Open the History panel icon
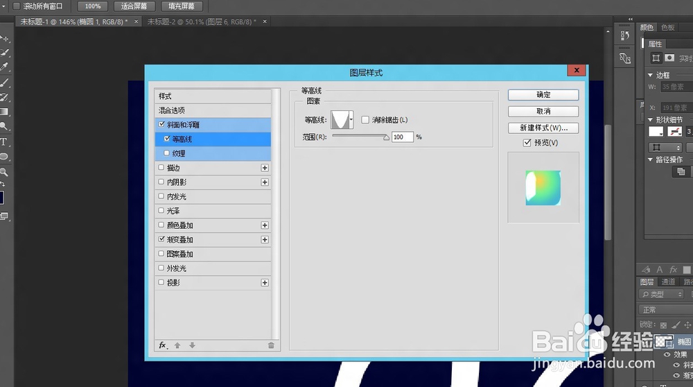Image resolution: width=693 pixels, height=387 pixels. [x=624, y=36]
